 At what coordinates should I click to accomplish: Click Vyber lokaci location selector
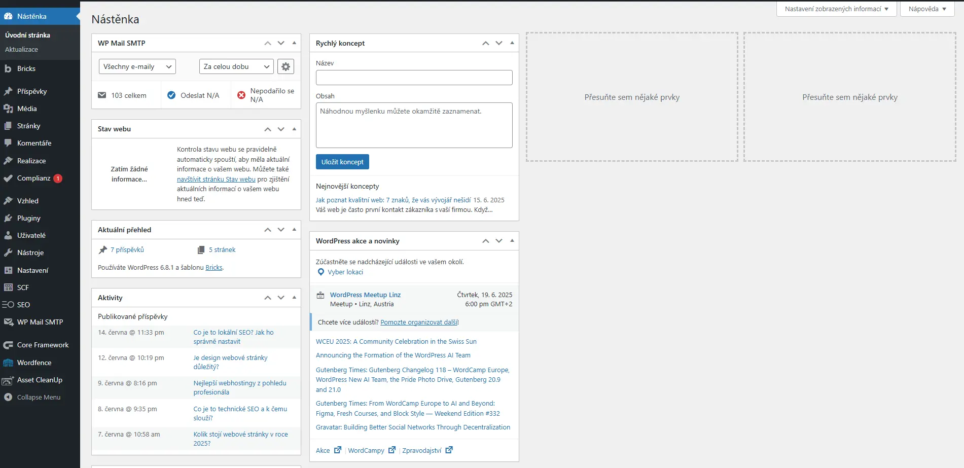[x=345, y=272]
